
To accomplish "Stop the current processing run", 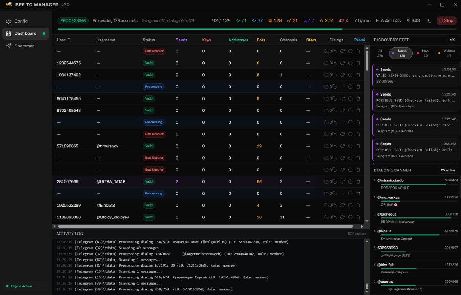I will 446,20.
